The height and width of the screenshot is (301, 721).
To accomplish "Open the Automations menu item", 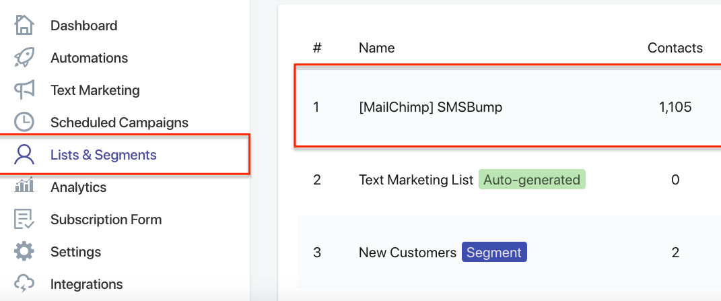I will point(90,58).
